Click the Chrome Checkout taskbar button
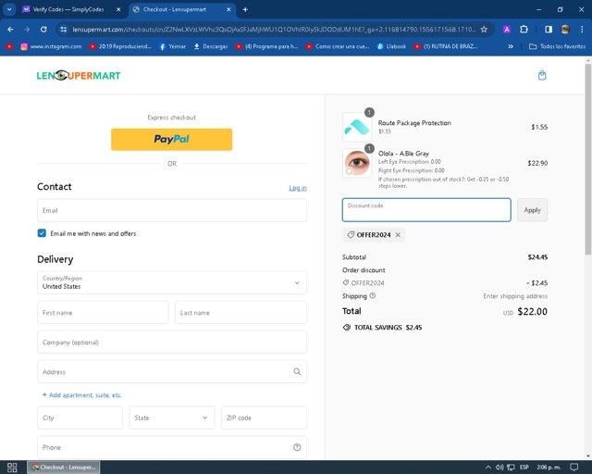The height and width of the screenshot is (474, 592). [x=64, y=468]
